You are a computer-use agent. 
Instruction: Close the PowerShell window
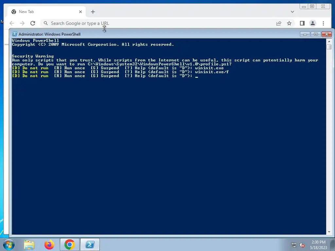point(326,34)
